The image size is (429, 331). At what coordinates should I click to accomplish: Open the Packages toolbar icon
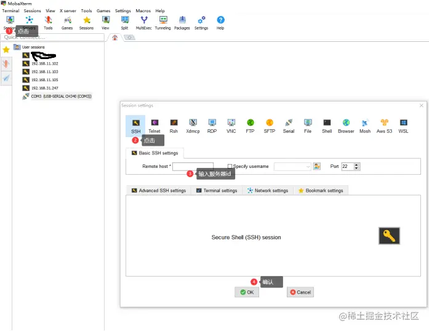click(x=182, y=23)
